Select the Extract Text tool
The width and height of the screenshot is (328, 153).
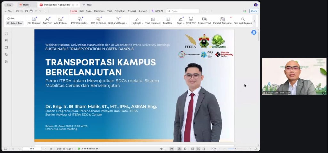[x=204, y=21]
